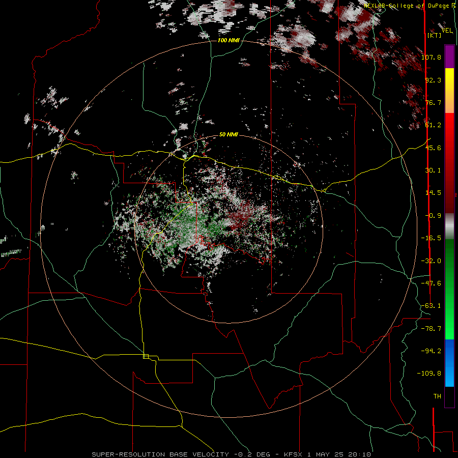Click the 100 NMI range ring label
This screenshot has width=458, height=458.
pyautogui.click(x=228, y=40)
